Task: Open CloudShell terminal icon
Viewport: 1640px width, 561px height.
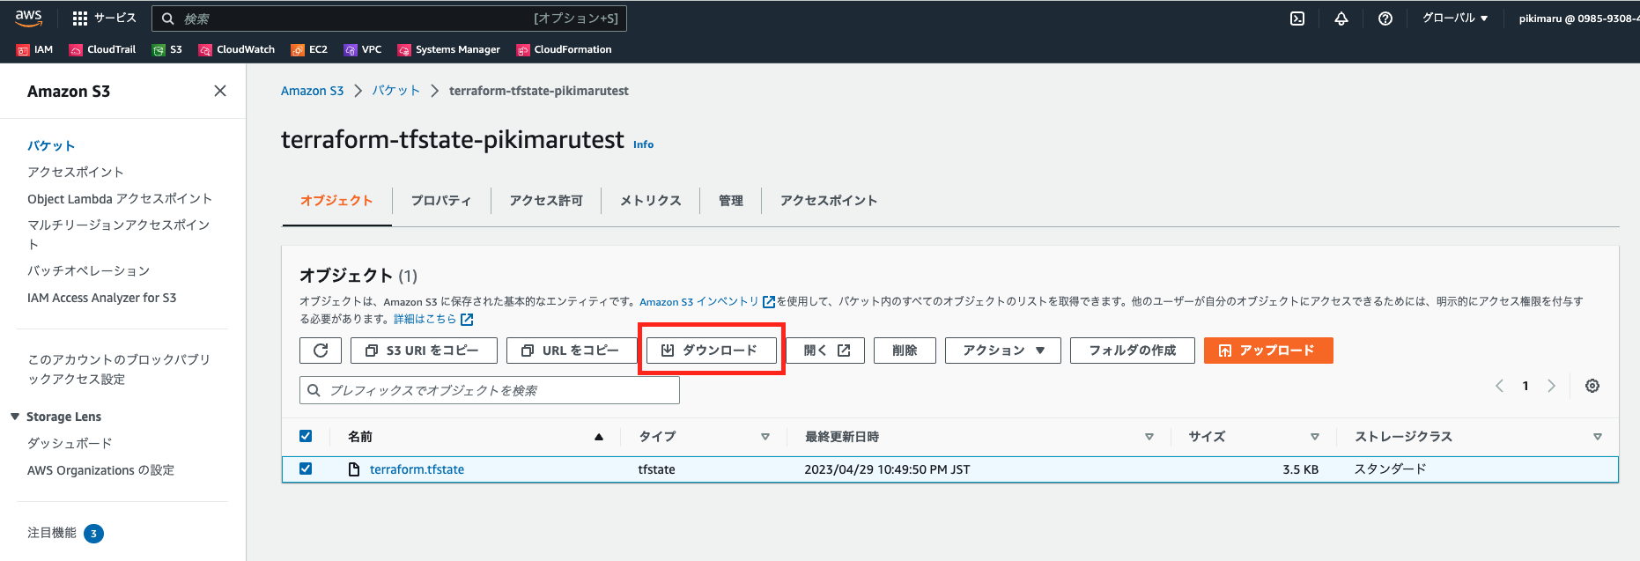Action: [x=1297, y=18]
